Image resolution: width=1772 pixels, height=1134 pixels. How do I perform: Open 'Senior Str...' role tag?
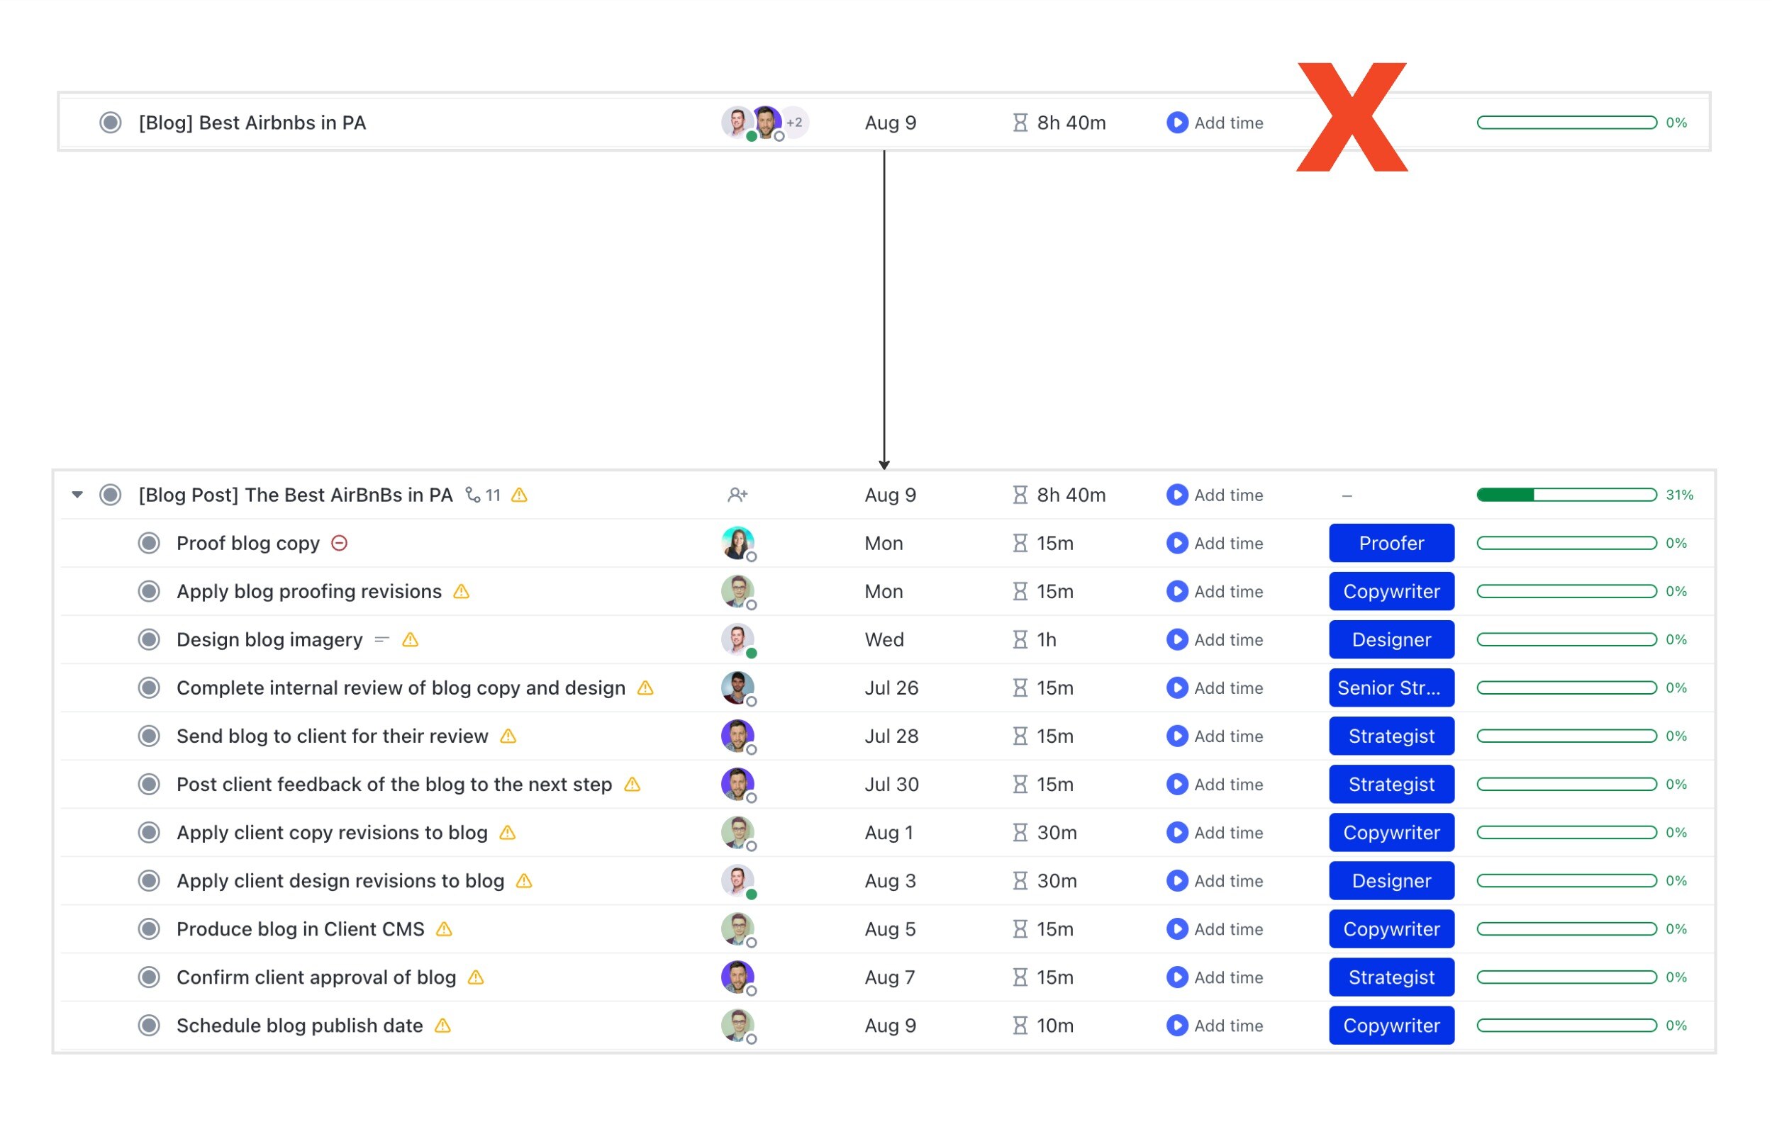pos(1391,687)
